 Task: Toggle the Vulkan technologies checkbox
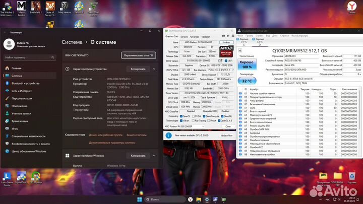pyautogui.click(x=183, y=121)
